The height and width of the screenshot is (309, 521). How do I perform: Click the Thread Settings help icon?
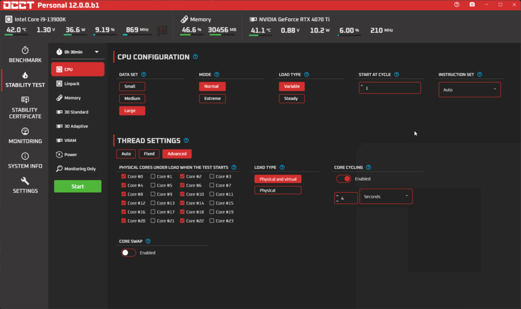point(186,140)
